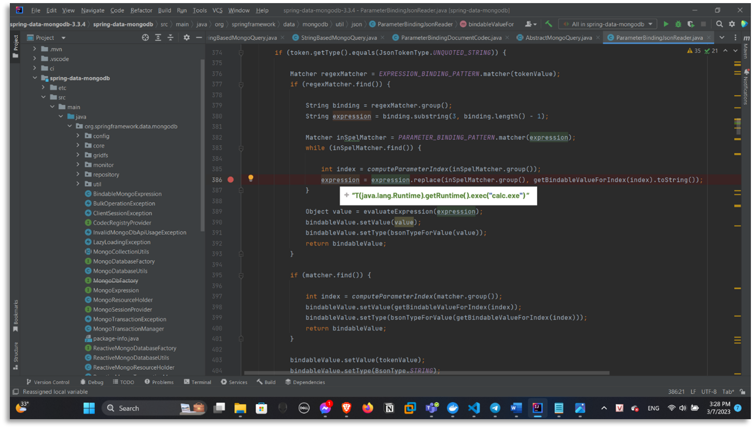This screenshot has width=754, height=429.
Task: Open editor tab options three-dot menu
Action: tap(735, 37)
